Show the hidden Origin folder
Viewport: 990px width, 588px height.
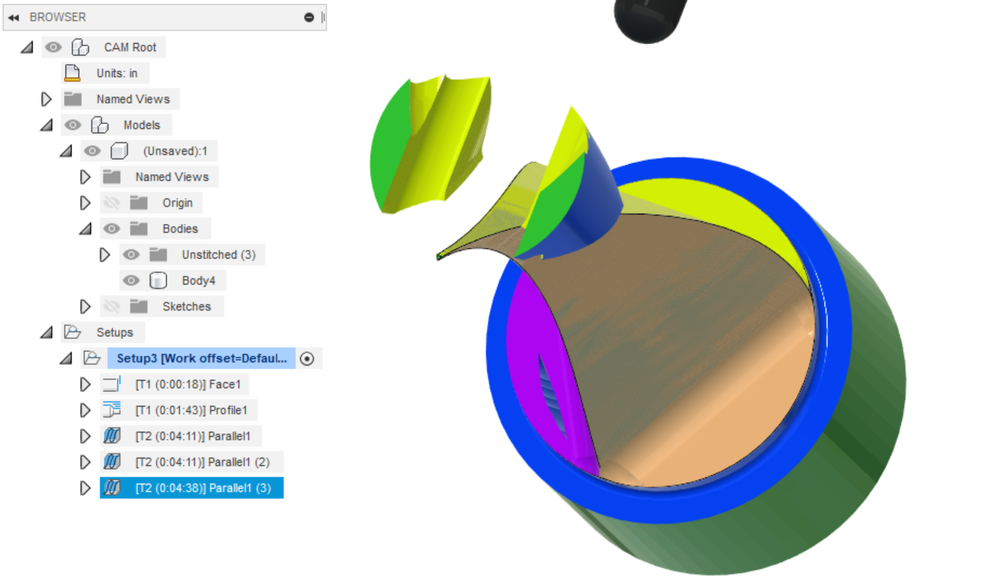[112, 203]
